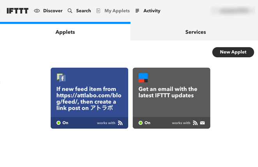
Task: Open the latest IFTTT updates email applet card
Action: coord(171,98)
